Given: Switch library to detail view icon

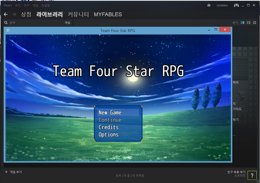Looking at the screenshot, I should [243, 23].
